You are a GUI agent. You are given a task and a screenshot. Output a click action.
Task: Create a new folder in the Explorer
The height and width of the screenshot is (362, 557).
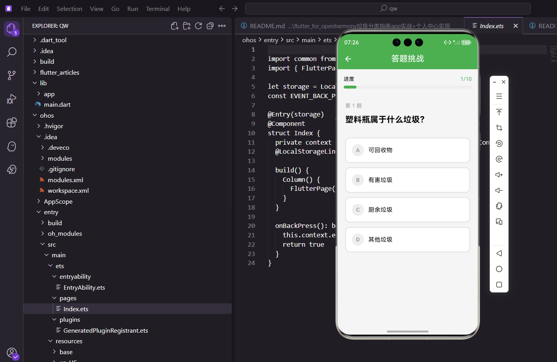click(x=187, y=25)
